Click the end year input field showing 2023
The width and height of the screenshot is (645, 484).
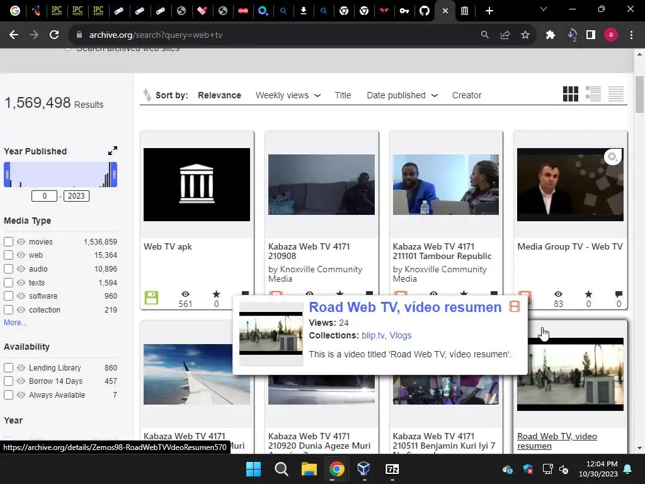point(76,196)
